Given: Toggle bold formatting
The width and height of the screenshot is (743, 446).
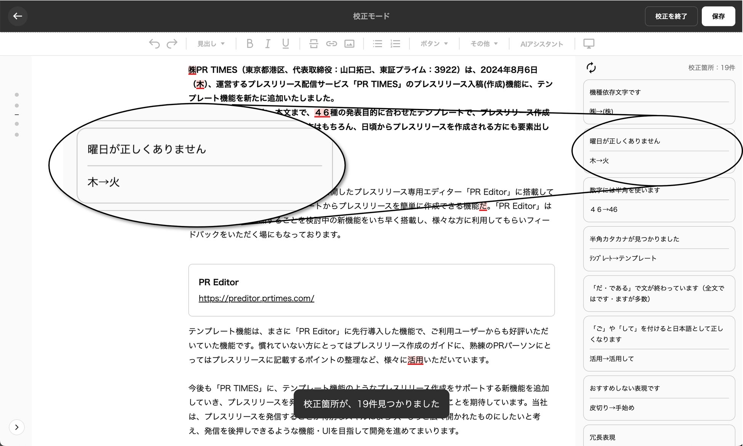Looking at the screenshot, I should click(x=250, y=44).
